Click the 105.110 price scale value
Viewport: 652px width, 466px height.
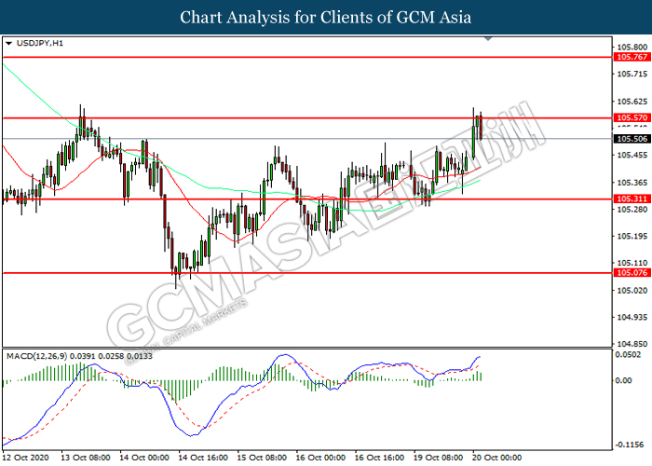click(632, 263)
